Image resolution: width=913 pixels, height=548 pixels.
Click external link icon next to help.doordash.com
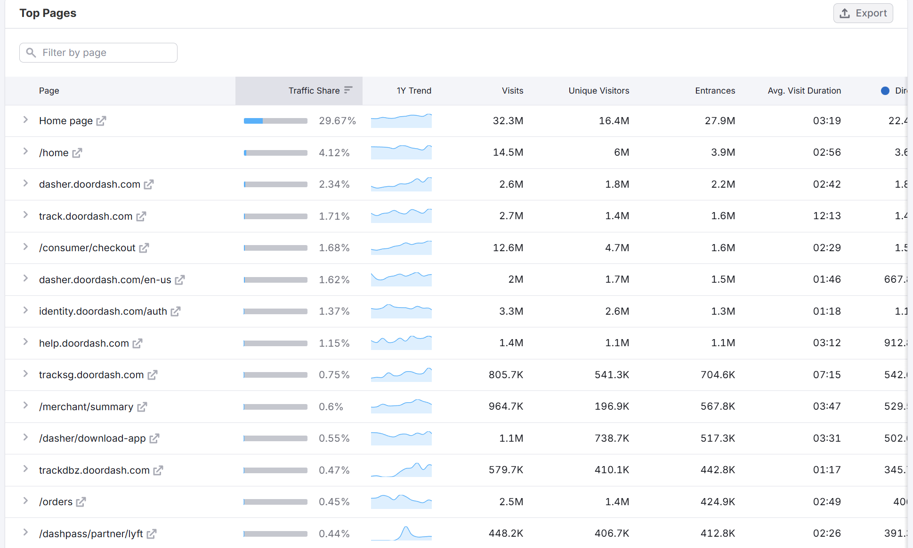pos(137,343)
